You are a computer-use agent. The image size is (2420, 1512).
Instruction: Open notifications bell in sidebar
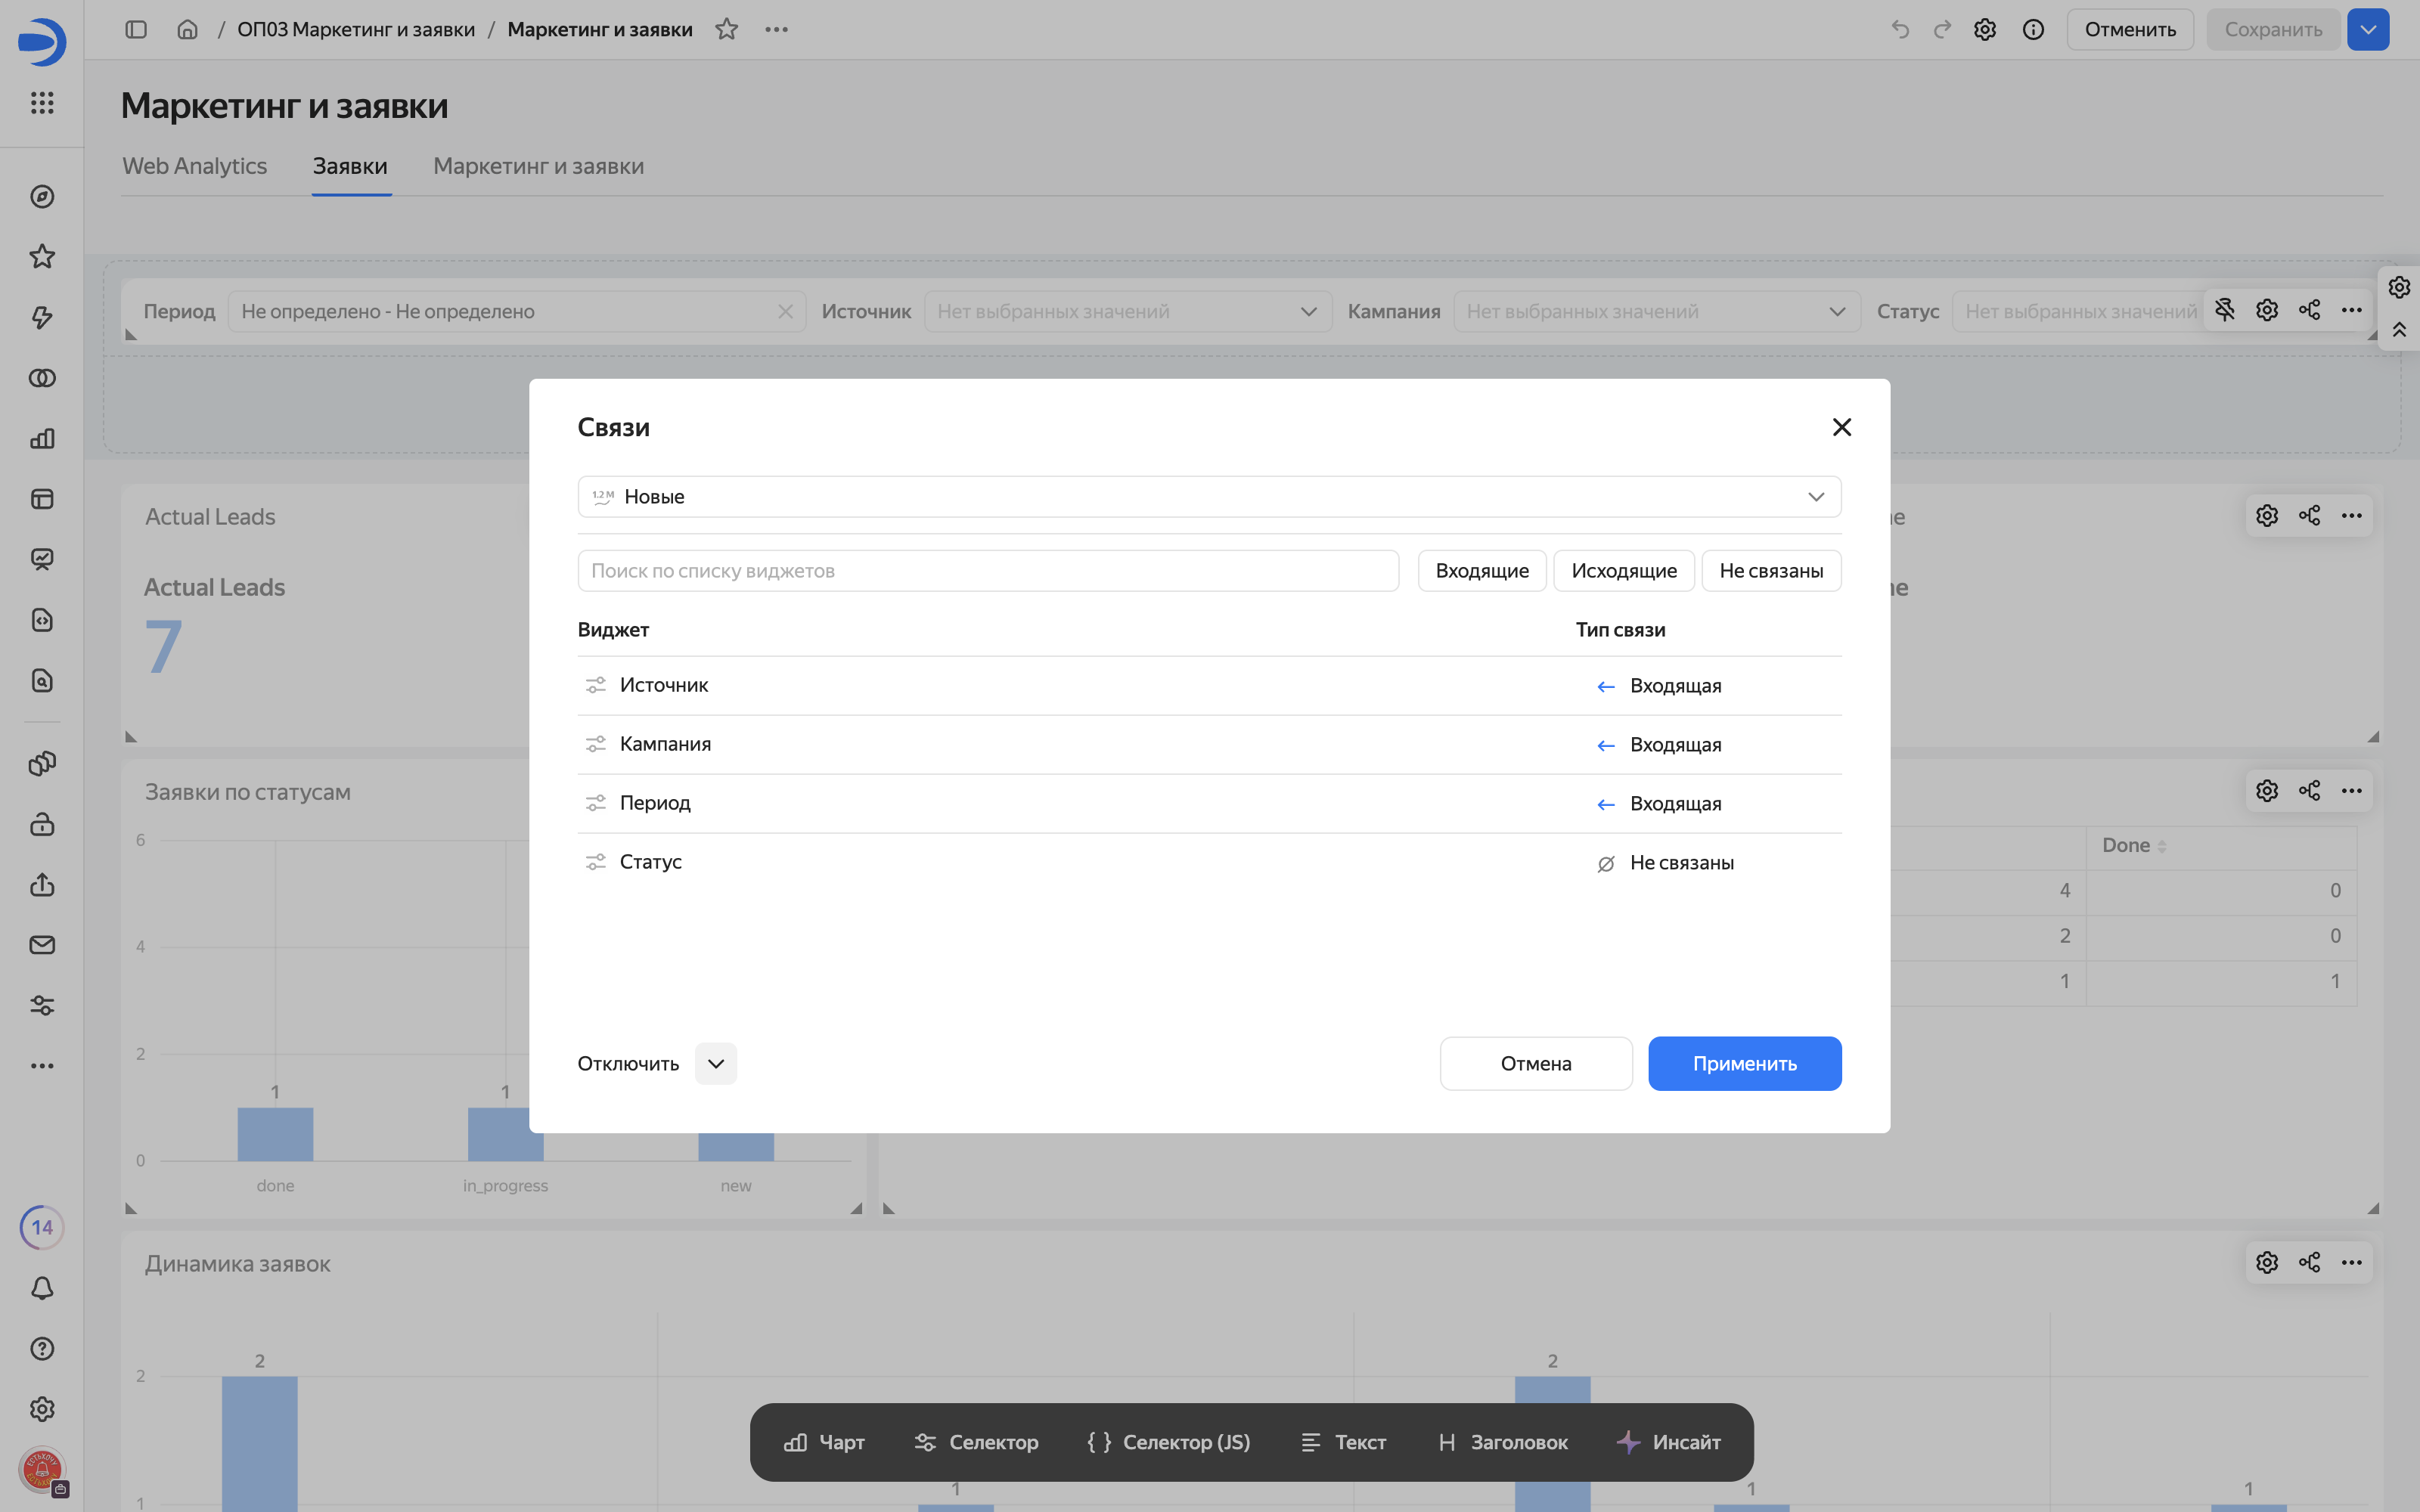point(42,1288)
